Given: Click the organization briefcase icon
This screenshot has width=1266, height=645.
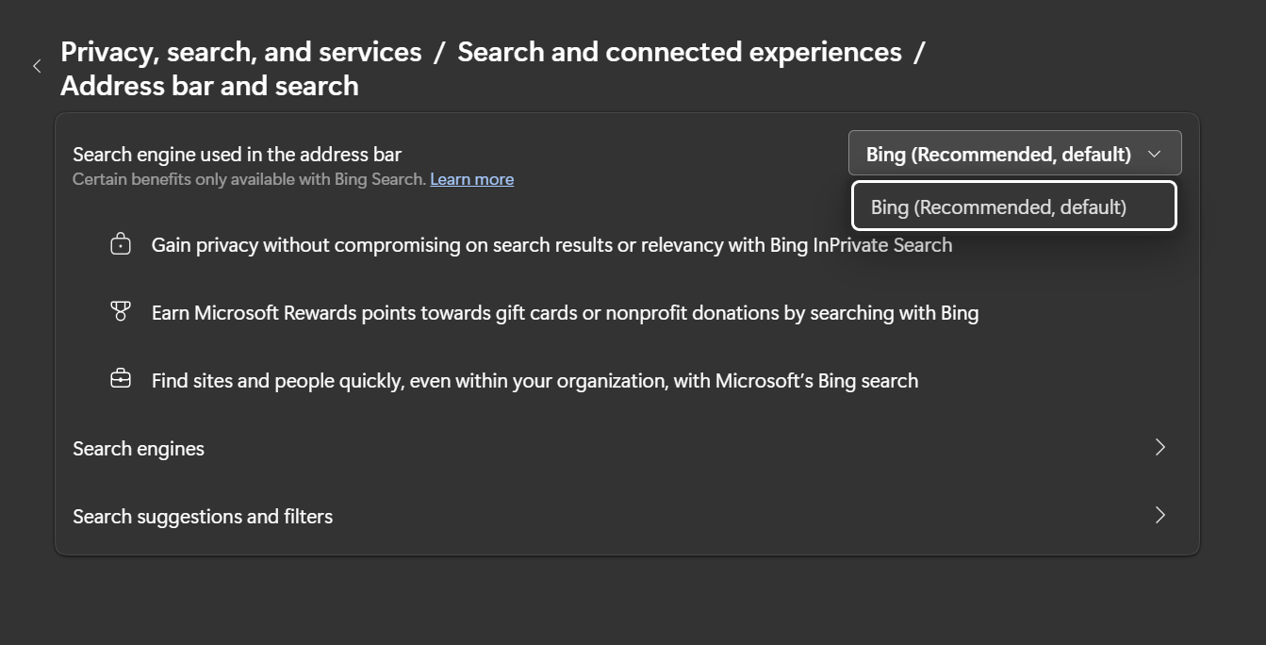Looking at the screenshot, I should coord(120,378).
